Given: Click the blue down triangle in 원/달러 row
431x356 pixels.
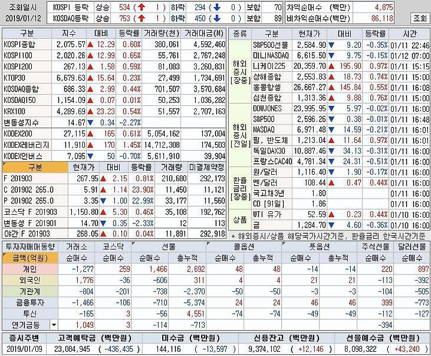Looking at the screenshot, I should pos(331,172).
